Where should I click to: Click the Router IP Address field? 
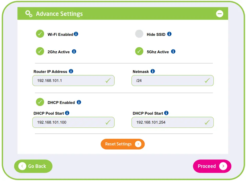click(x=69, y=81)
